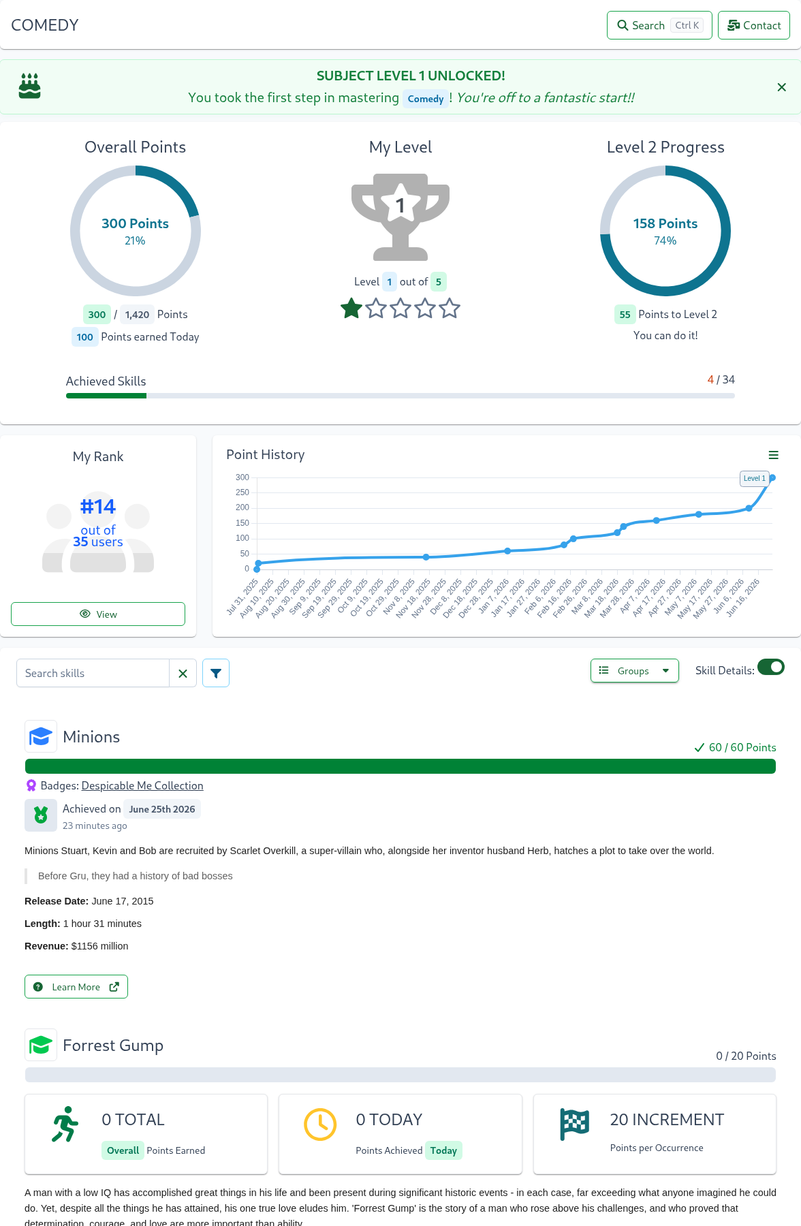Image resolution: width=801 pixels, height=1226 pixels.
Task: Click the Contact button
Action: coord(754,25)
